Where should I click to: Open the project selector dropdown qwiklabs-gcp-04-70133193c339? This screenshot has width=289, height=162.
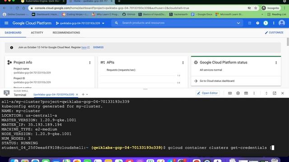[80, 23]
